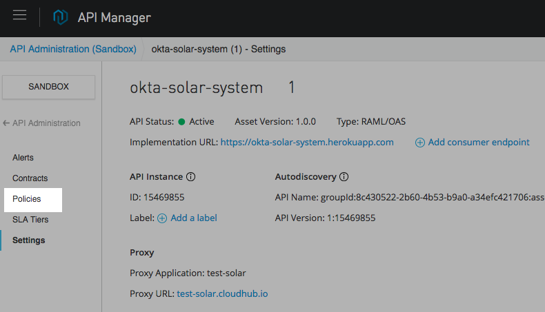Click API Administration (Sandbox) breadcrumb

coord(73,49)
